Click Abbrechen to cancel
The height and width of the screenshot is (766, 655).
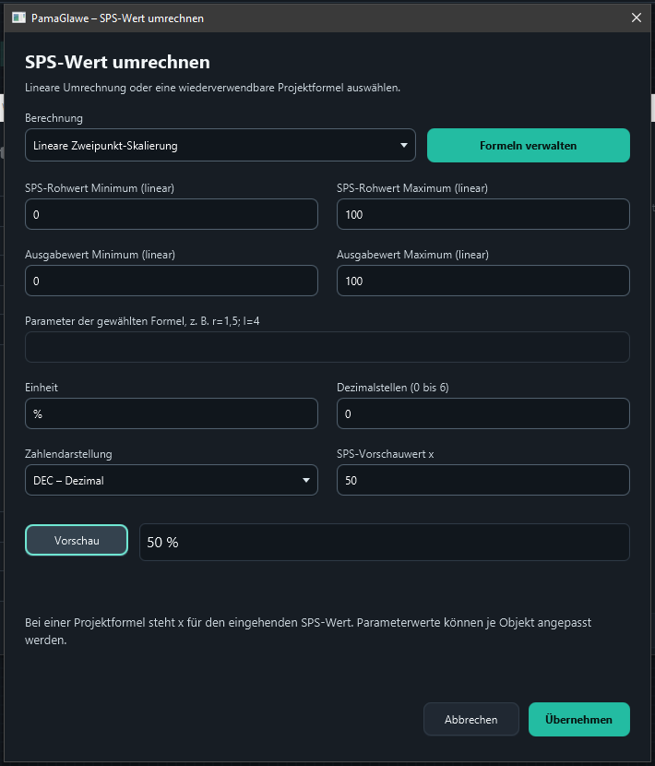point(470,719)
